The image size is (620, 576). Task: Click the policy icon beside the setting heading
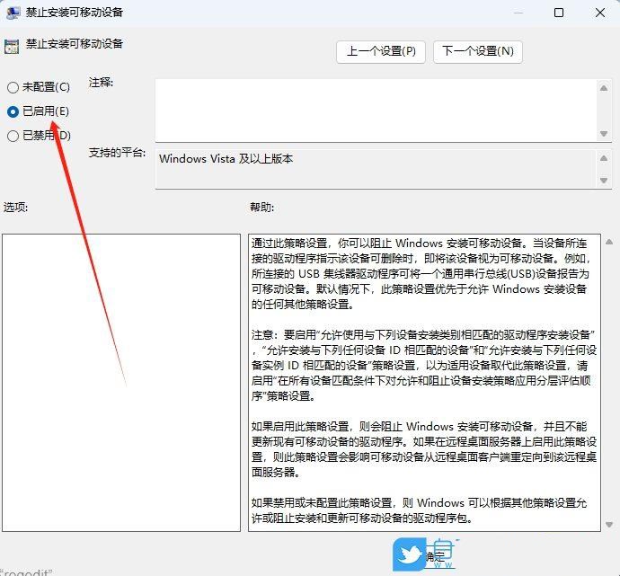pyautogui.click(x=12, y=45)
